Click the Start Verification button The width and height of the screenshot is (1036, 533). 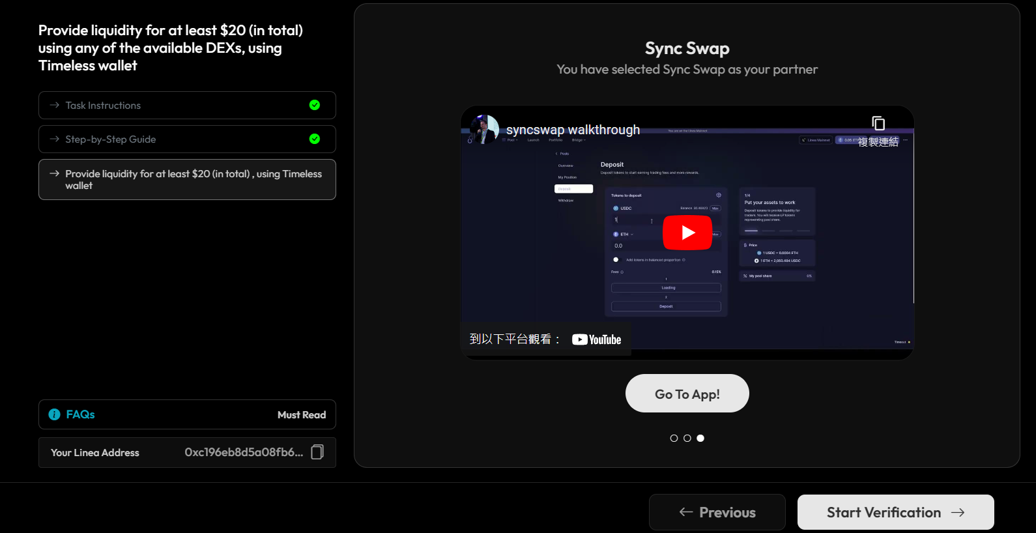click(895, 512)
